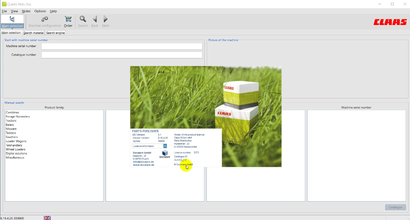
Task: Open Machine configuration from the toolbar
Action: [x=45, y=22]
